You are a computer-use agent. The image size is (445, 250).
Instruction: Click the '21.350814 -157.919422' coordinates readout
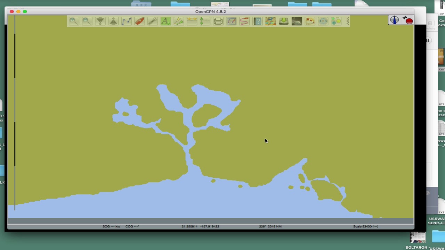click(200, 226)
